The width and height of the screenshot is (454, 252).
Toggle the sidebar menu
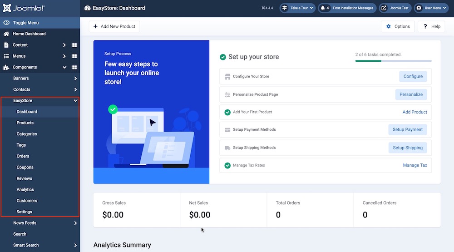[x=27, y=23]
